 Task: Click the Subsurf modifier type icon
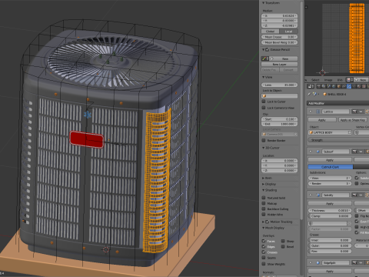pyautogui.click(x=318, y=152)
